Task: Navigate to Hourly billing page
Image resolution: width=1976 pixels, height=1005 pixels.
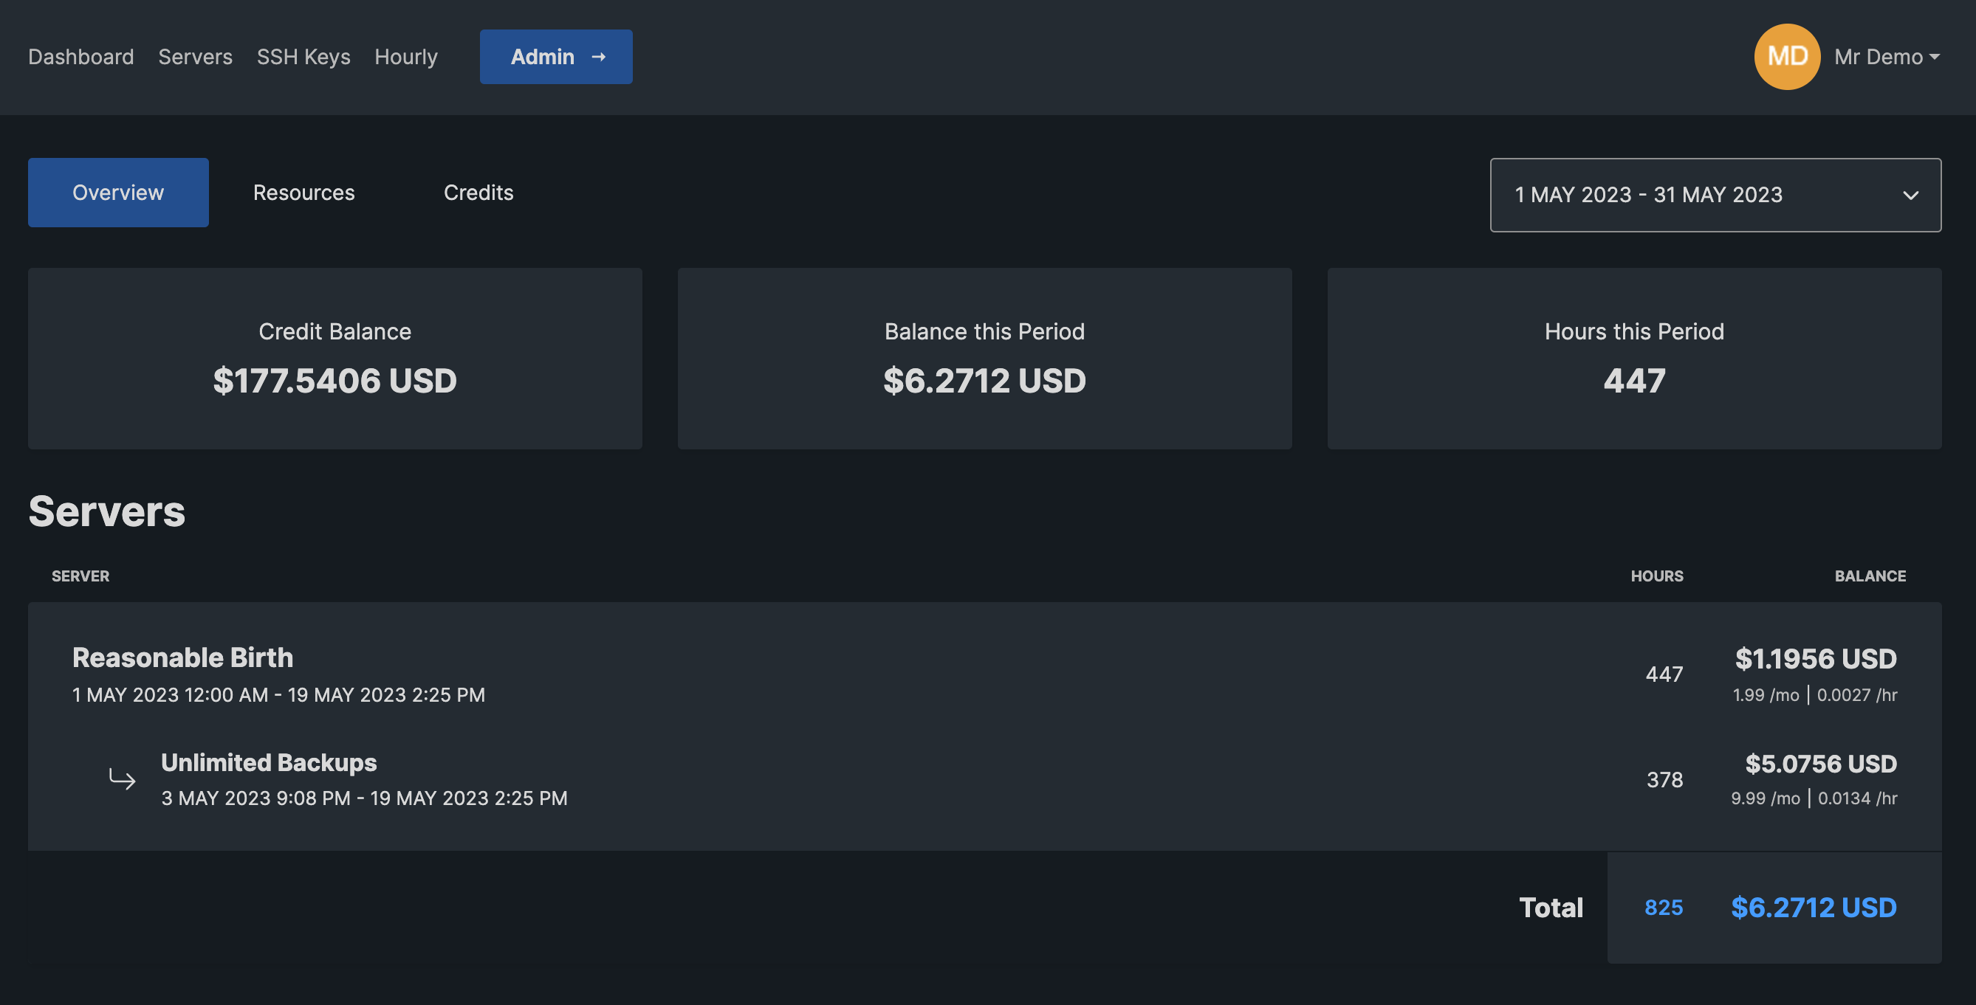Action: [406, 57]
